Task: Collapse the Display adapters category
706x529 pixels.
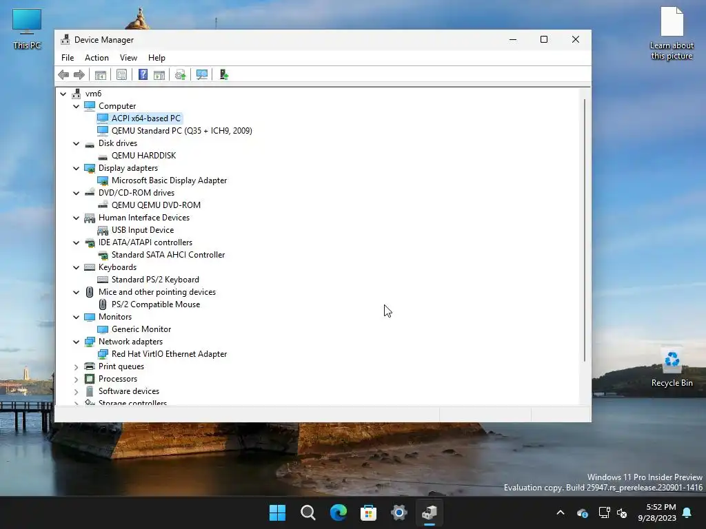Action: click(76, 168)
